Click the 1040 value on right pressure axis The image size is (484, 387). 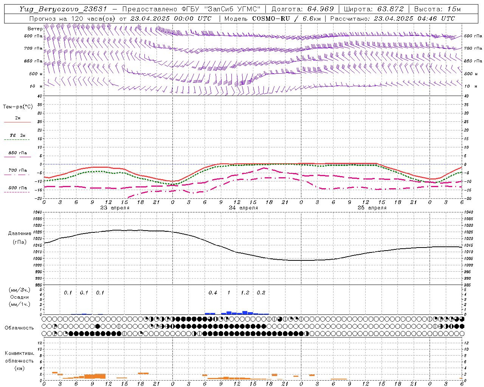point(468,212)
